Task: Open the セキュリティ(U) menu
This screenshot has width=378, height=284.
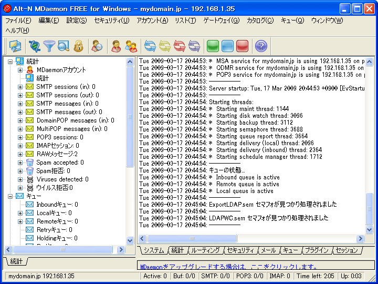Action: coord(112,21)
